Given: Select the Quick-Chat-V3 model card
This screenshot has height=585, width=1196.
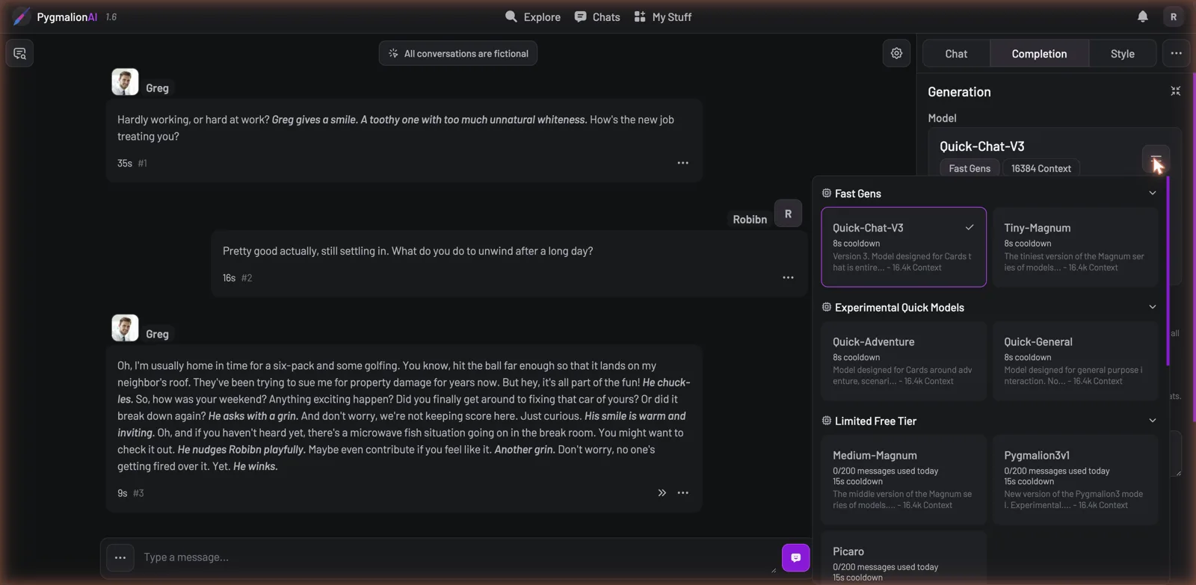Looking at the screenshot, I should pyautogui.click(x=904, y=247).
